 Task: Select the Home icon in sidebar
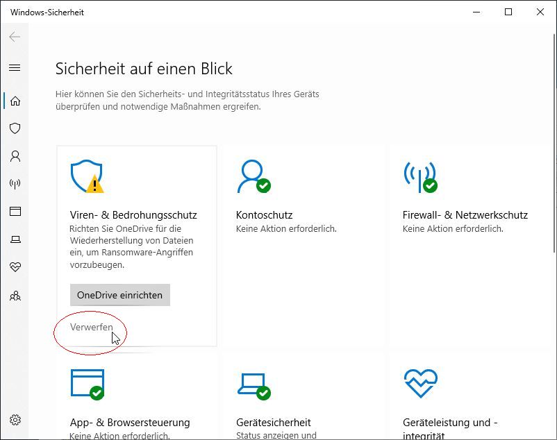coord(15,101)
